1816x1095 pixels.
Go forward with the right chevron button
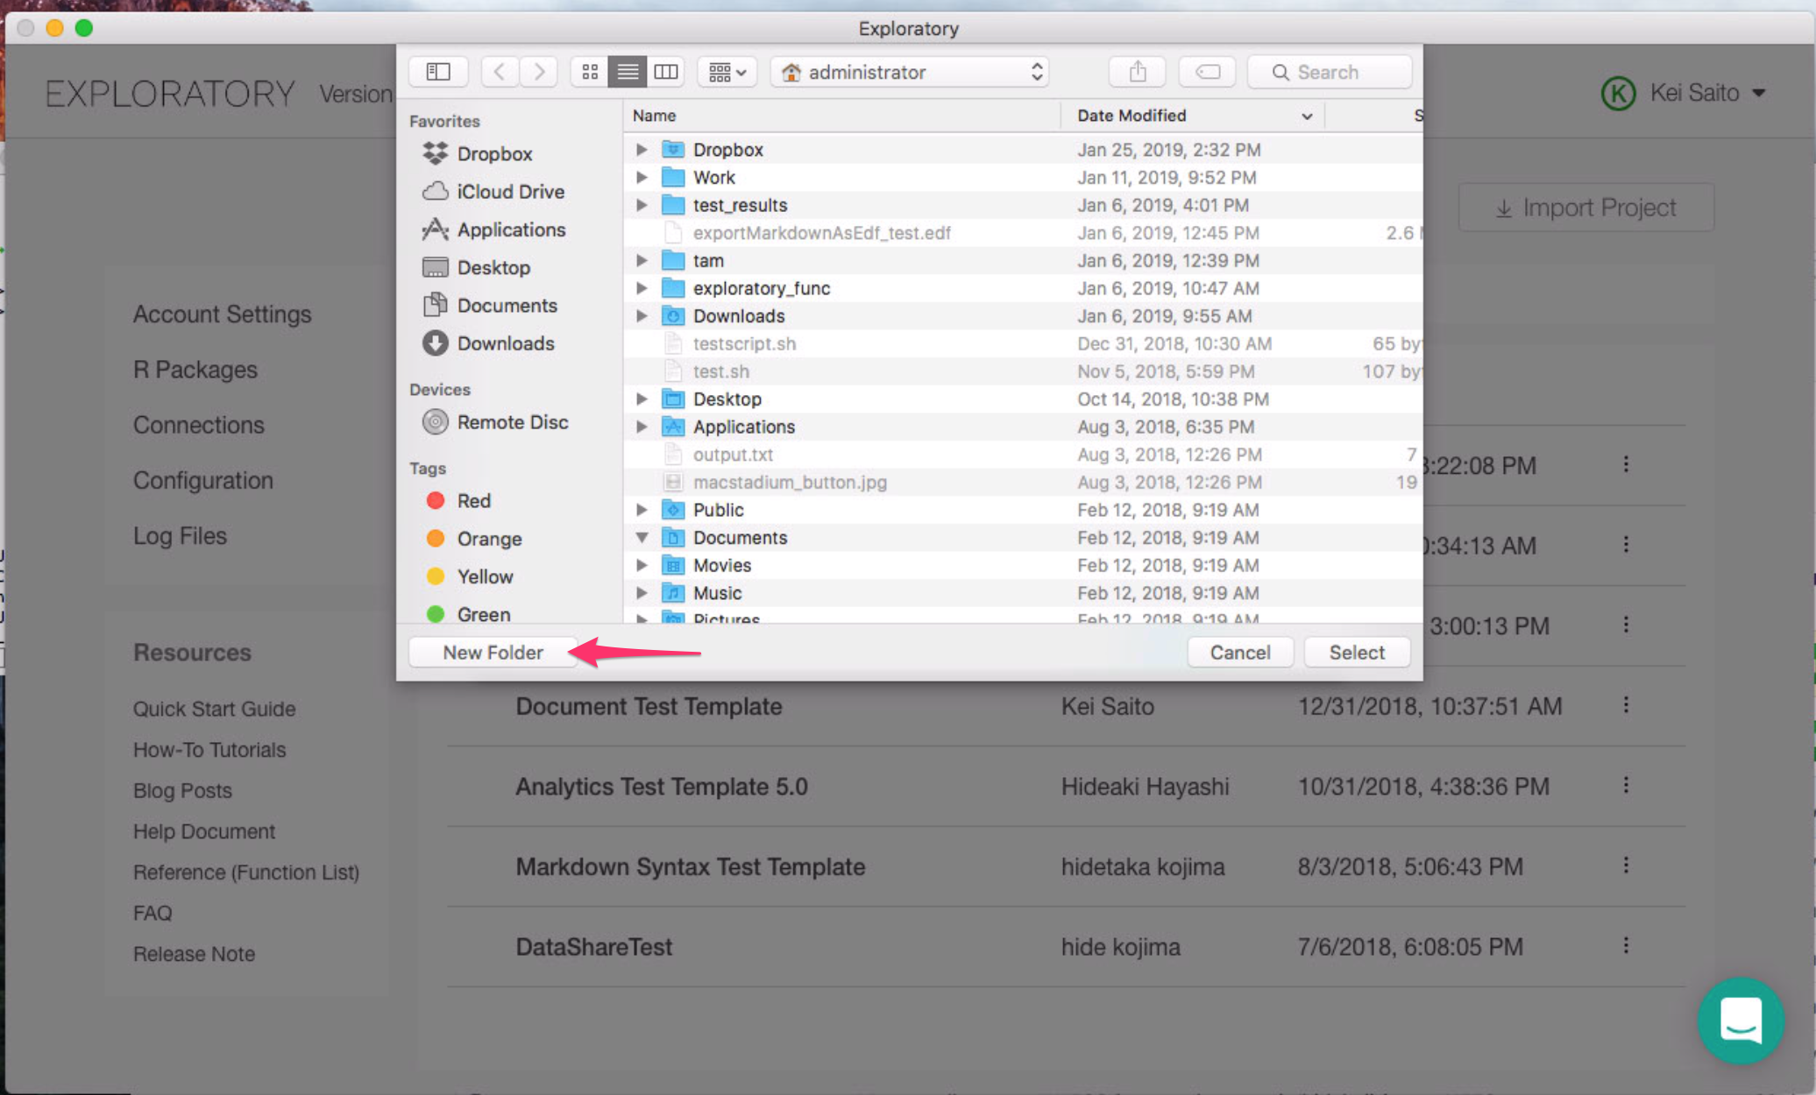click(x=539, y=72)
